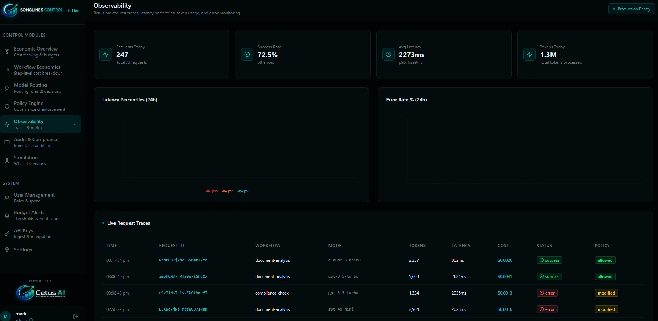Open request ID wcN0001jksou6VMmbTkza trace

(183, 260)
